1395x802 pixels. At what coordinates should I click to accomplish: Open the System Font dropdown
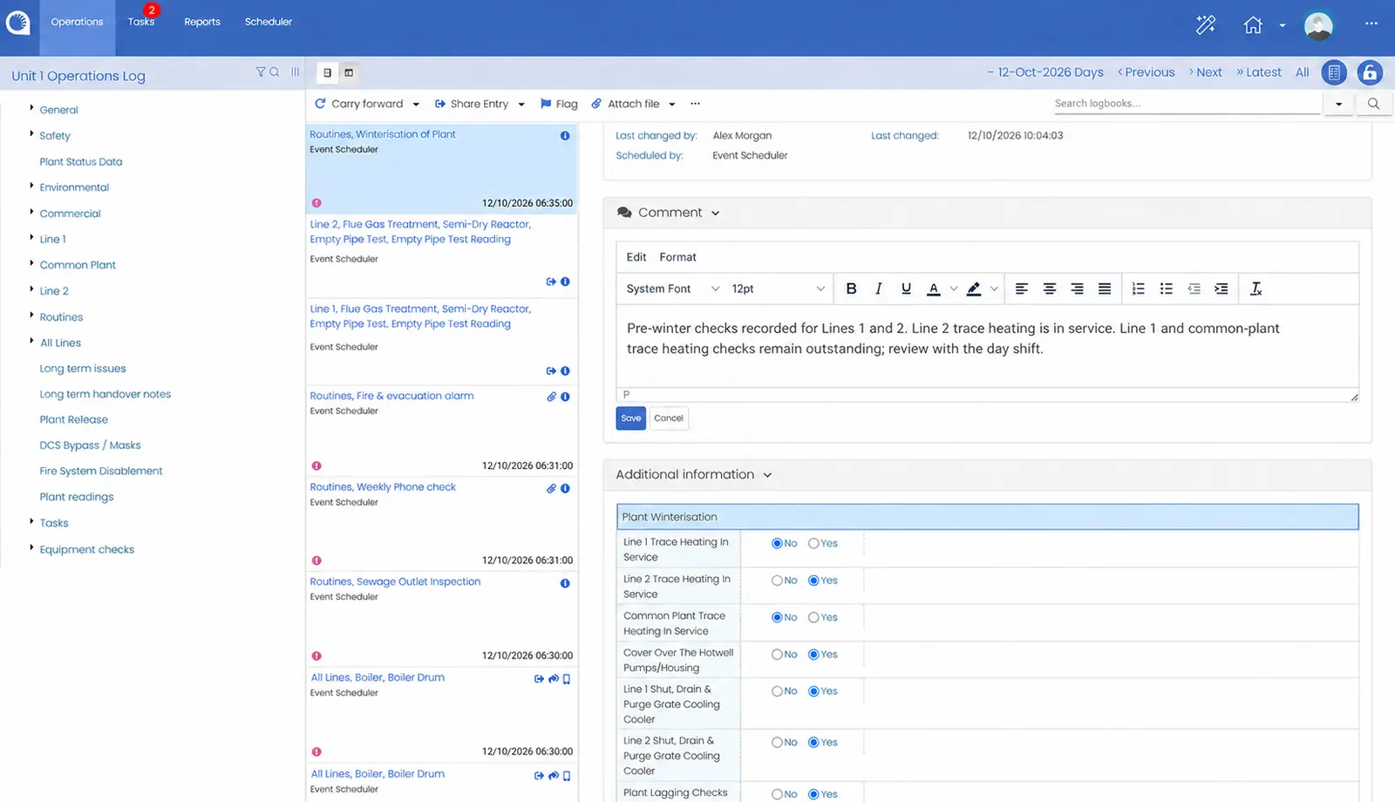click(x=672, y=289)
